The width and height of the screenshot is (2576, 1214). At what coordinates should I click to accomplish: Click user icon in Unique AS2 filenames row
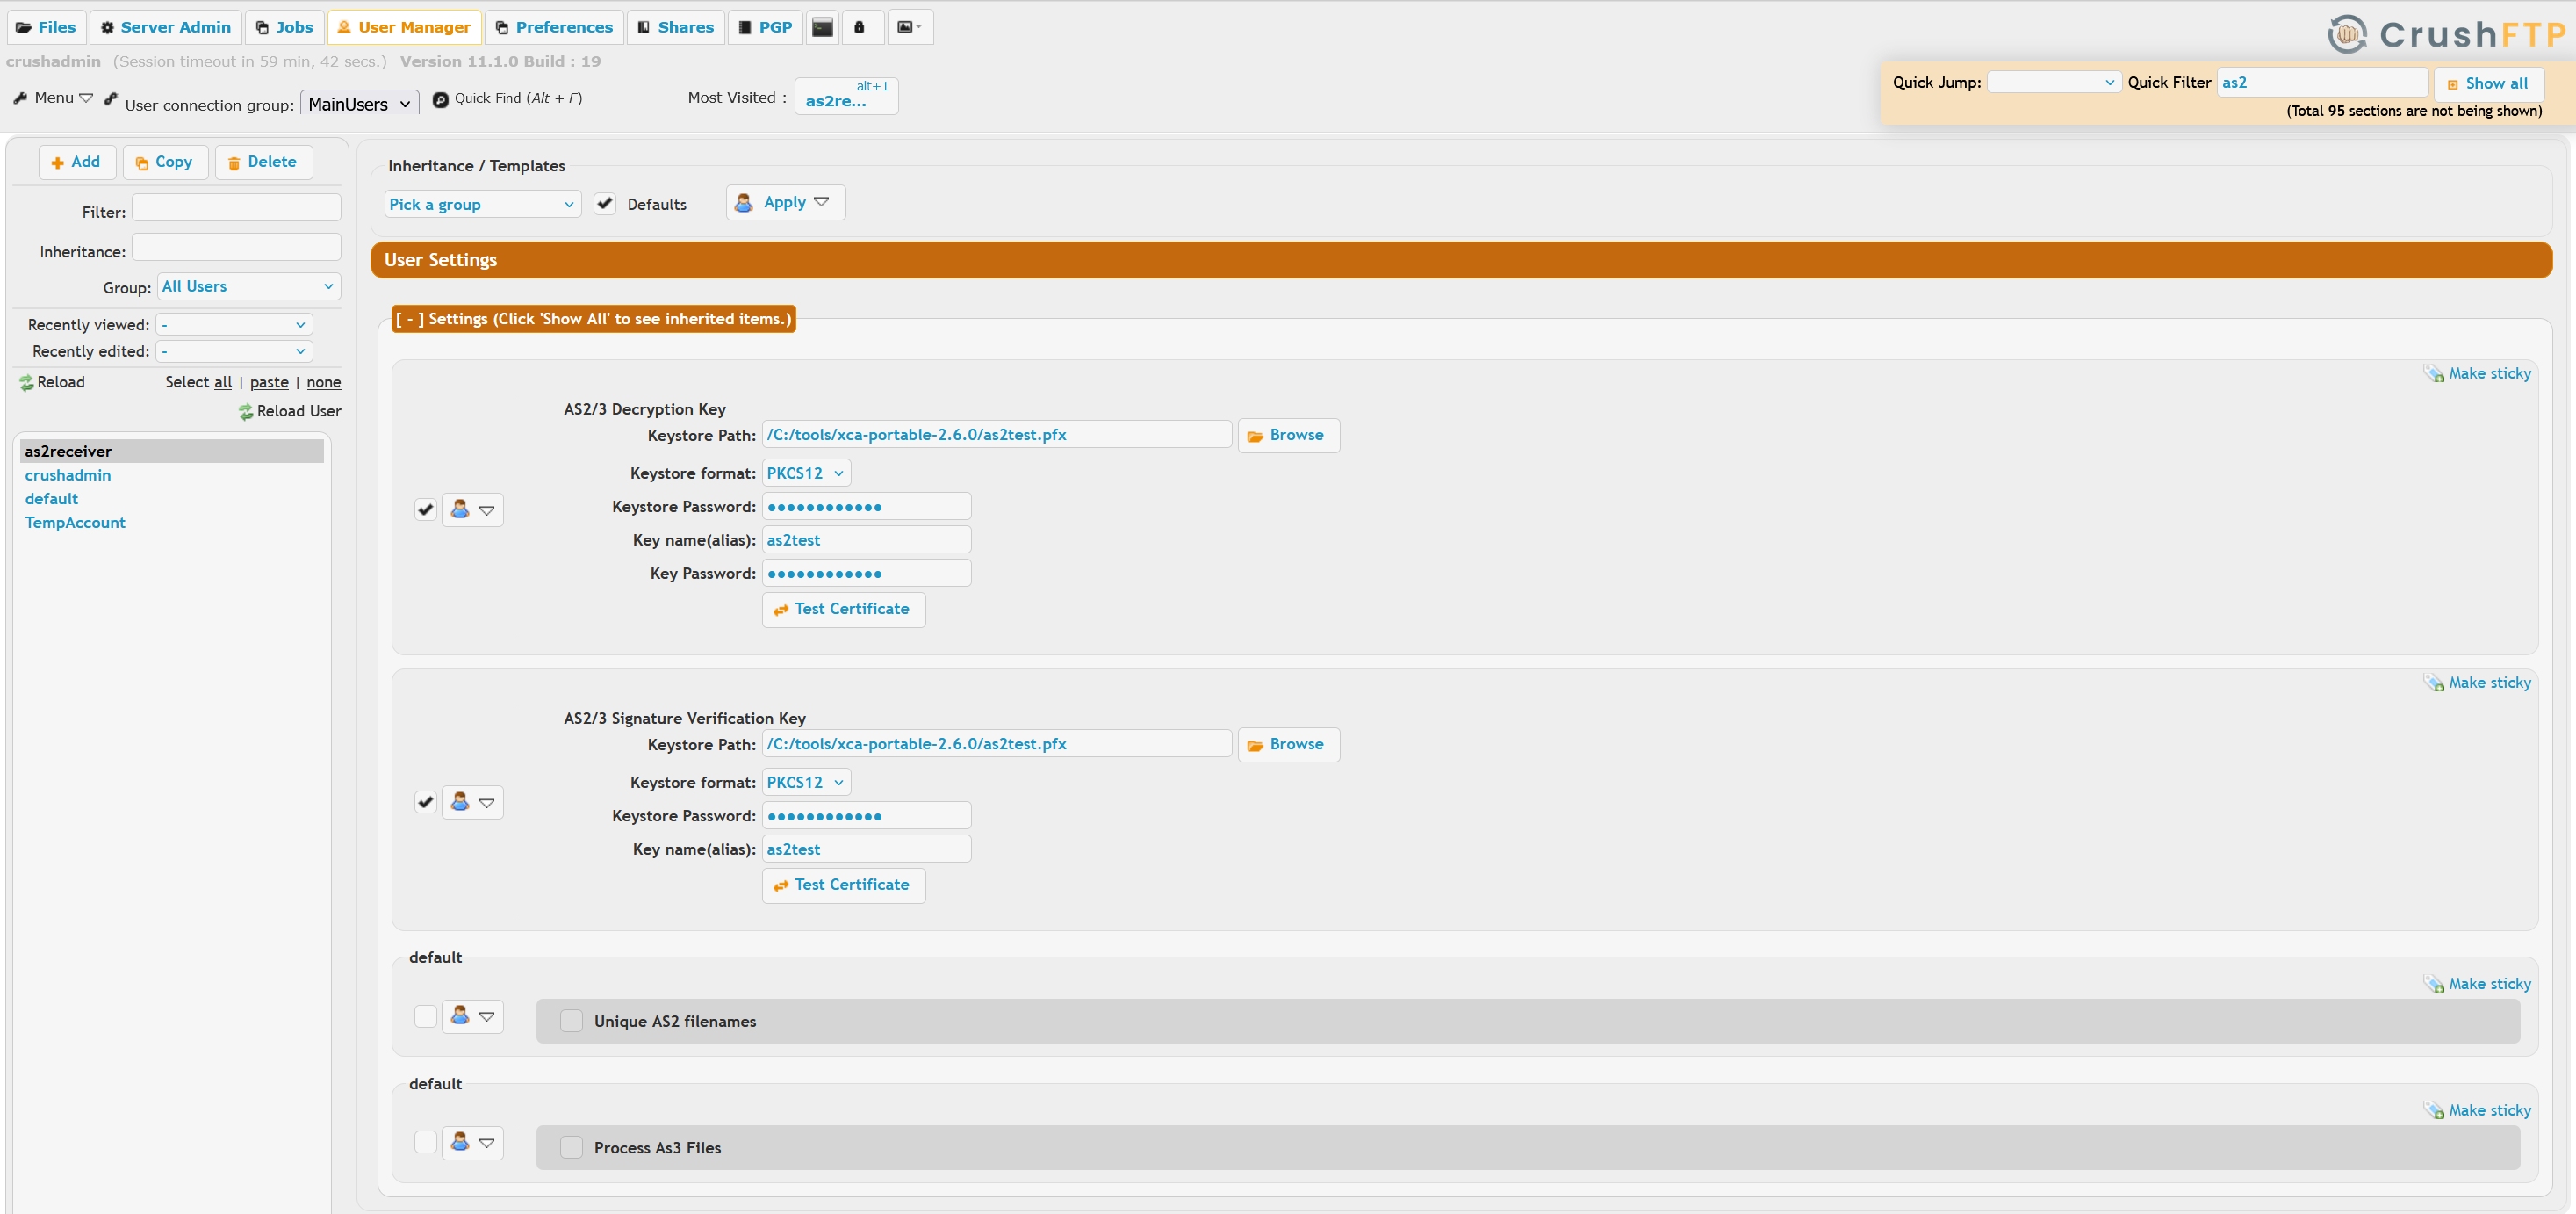coord(460,1015)
